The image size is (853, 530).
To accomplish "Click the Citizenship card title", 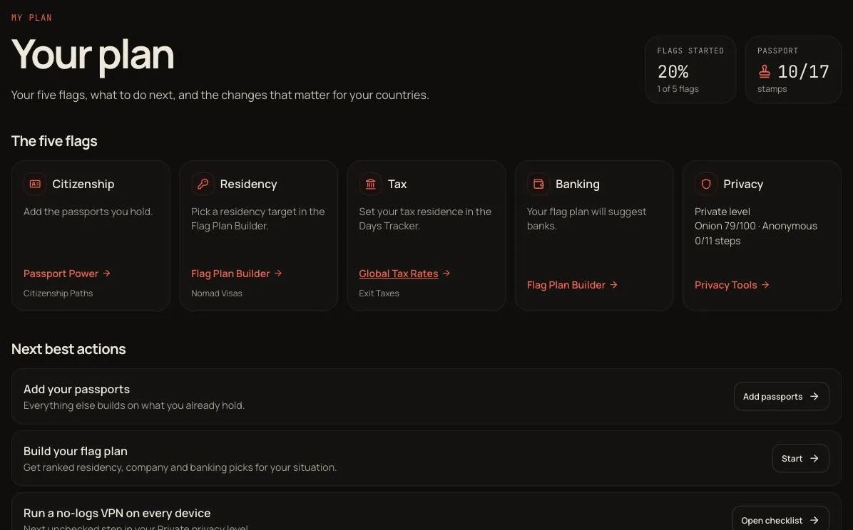I will click(83, 185).
